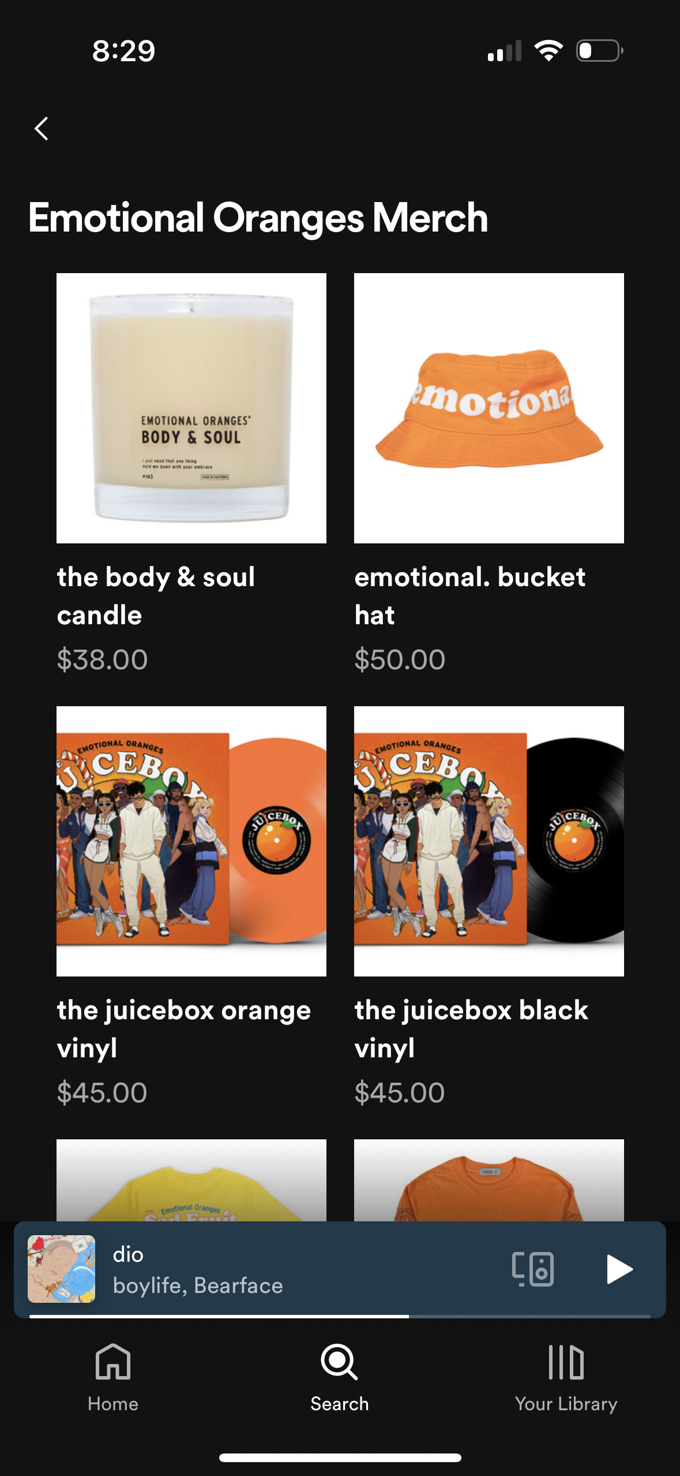Open the Search tab
680x1476 pixels.
pyautogui.click(x=339, y=1377)
